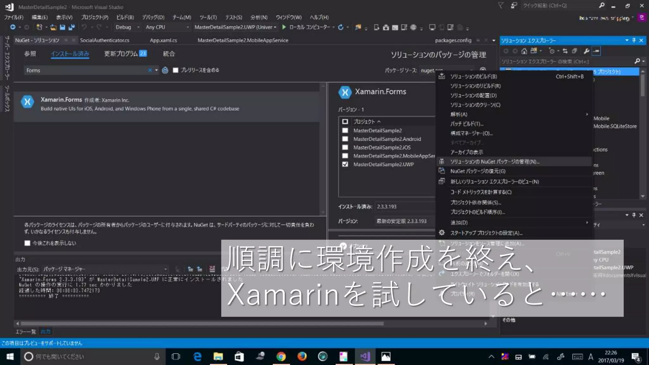Check the MasterDetailSample2.iOS checkbox

click(345, 147)
